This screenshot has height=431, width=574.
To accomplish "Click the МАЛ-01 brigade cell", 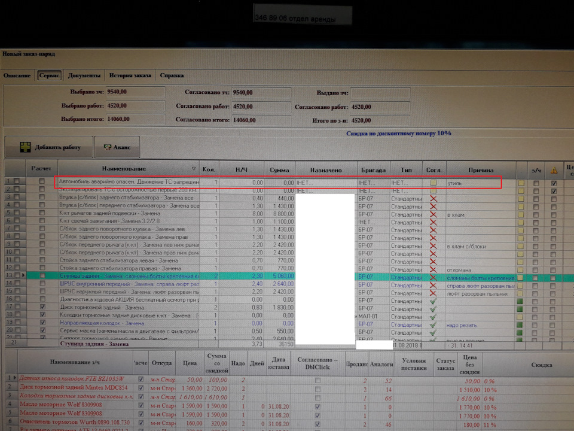I will (373, 316).
